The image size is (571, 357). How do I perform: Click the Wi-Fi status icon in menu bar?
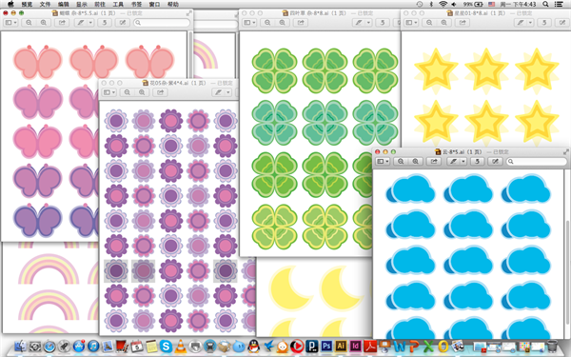tap(443, 5)
